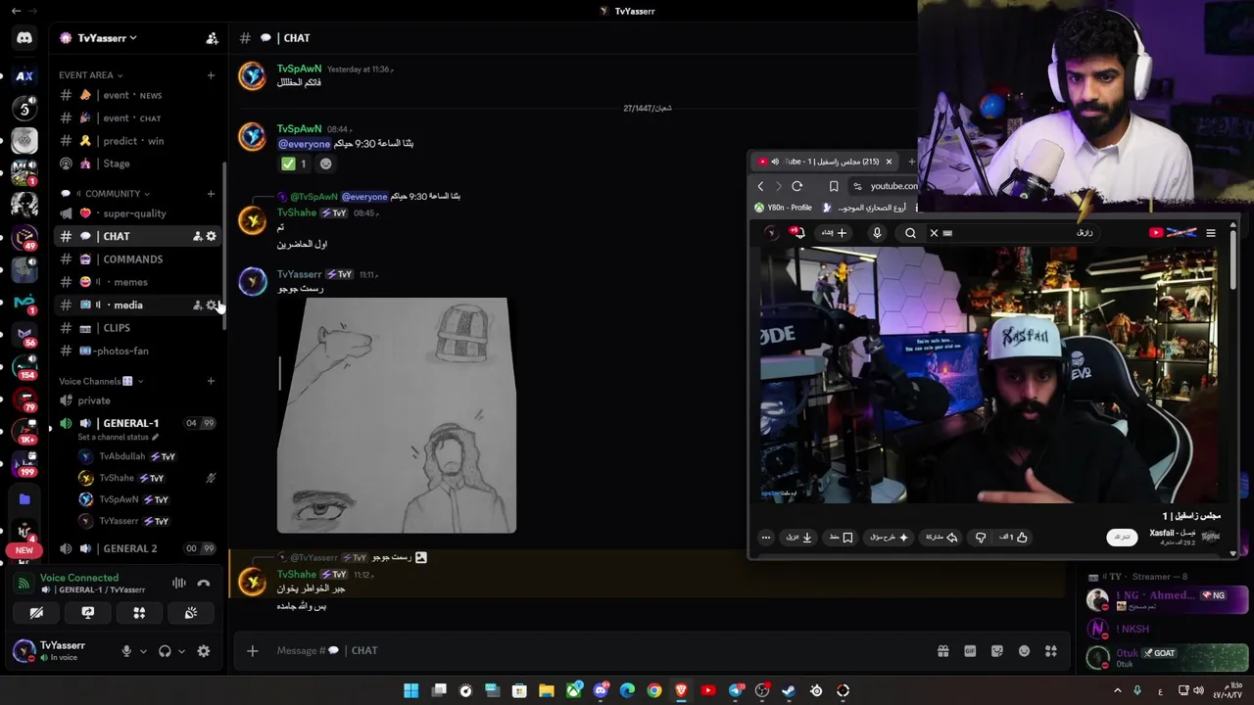Open output device options arrow beside headphones
Viewport: 1254px width, 705px height.
181,651
